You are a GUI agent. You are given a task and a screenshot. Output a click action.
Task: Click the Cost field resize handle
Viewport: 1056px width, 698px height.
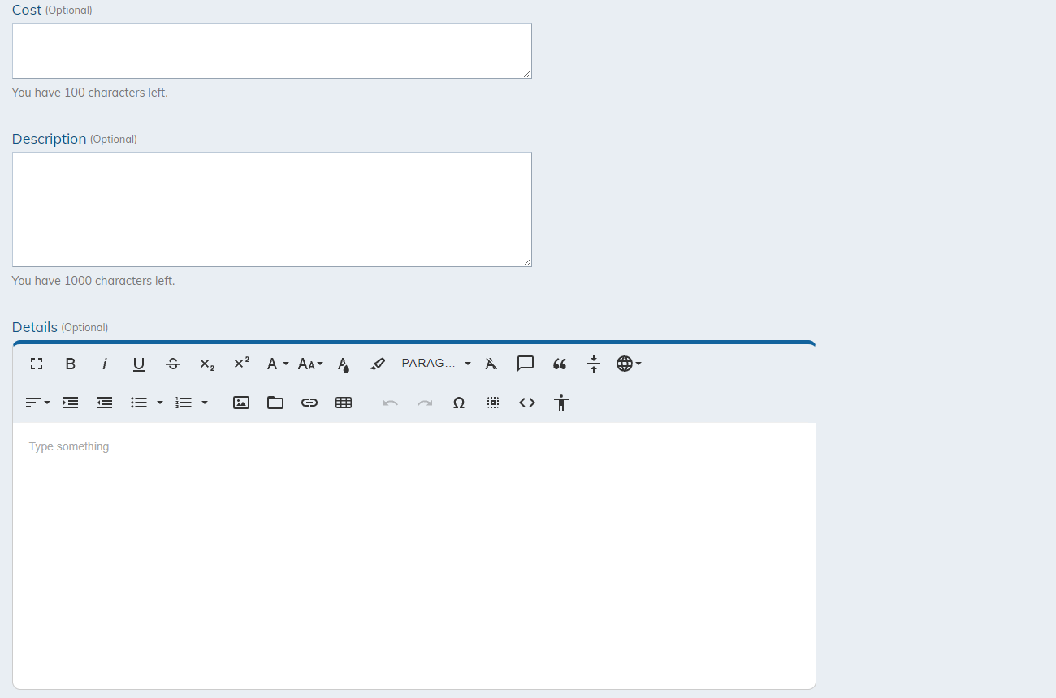pos(527,73)
